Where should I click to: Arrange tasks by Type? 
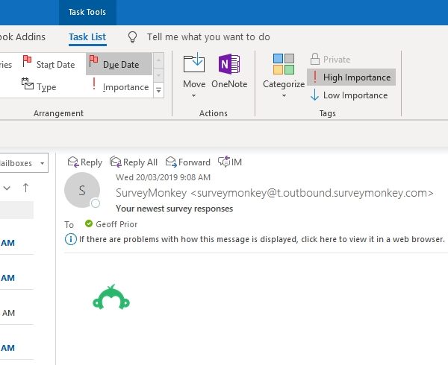pyautogui.click(x=39, y=86)
